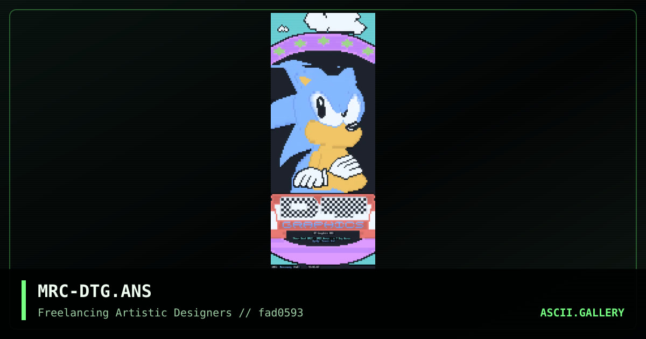This screenshot has height=339, width=646.
Task: Open the Sonic ANSI artwork thumbnail
Action: [323, 141]
